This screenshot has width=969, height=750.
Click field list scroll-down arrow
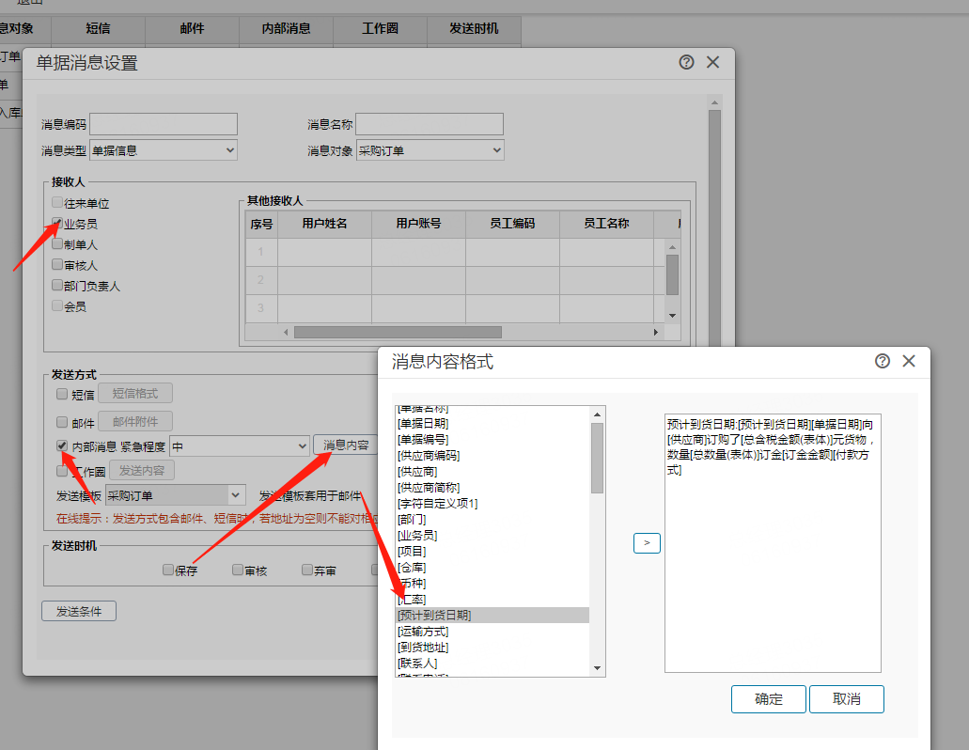597,668
